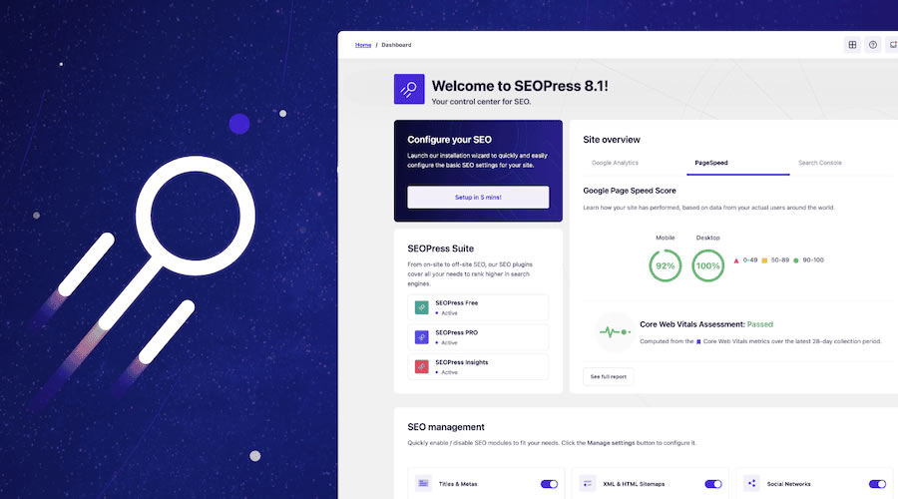
Task: Click the help question mark icon
Action: (x=873, y=45)
